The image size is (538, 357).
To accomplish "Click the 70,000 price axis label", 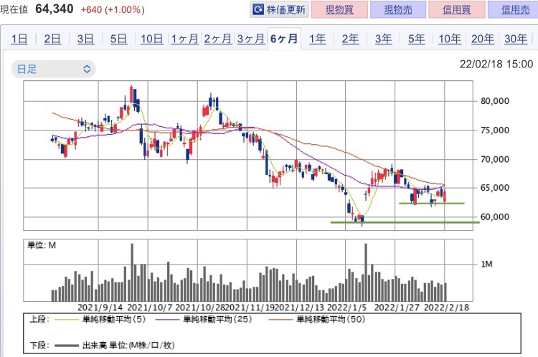I will coord(495,159).
